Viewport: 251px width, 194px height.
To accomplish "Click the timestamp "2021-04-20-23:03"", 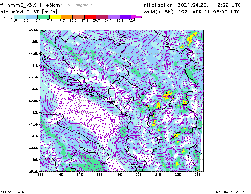I will 229,192.
